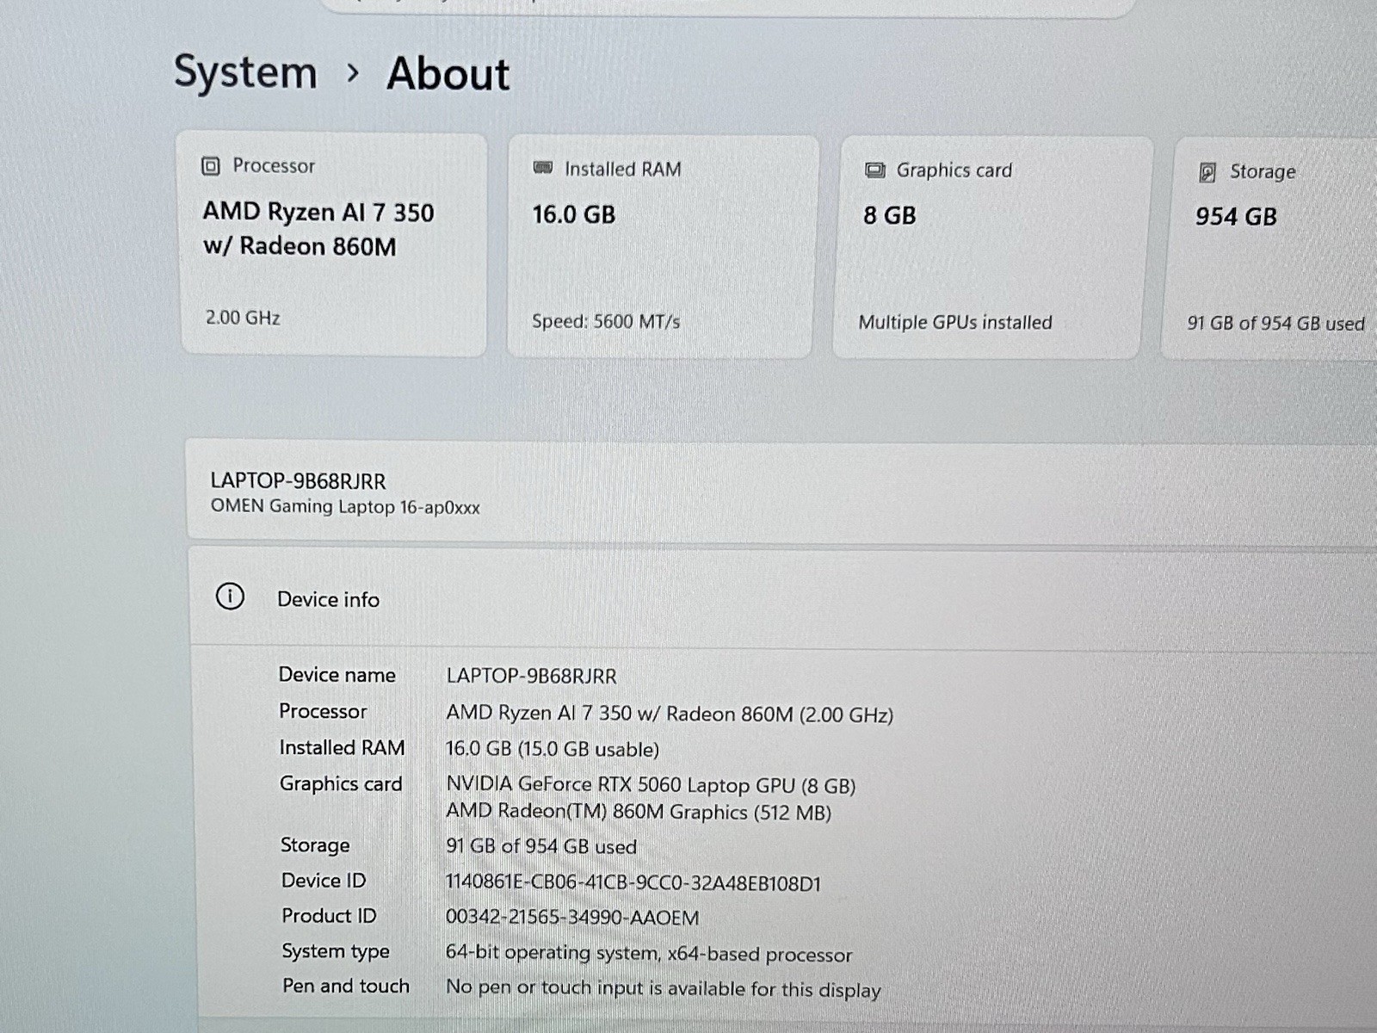Select the Device name value LAPTOP-9B68RJRR
1377x1033 pixels.
tap(531, 677)
